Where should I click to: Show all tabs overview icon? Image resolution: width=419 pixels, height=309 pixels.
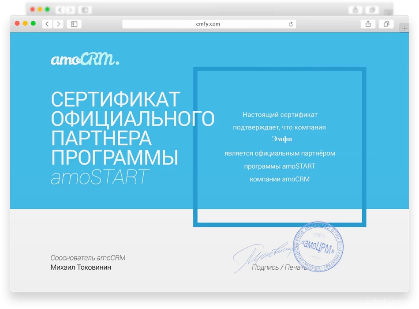[386, 24]
